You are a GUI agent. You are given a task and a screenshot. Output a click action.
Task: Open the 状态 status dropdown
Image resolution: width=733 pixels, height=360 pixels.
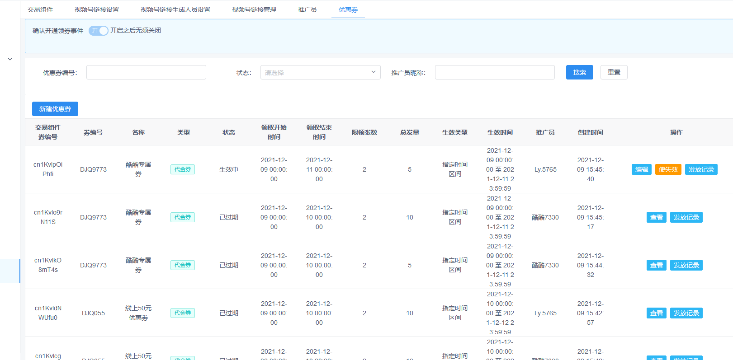click(320, 72)
